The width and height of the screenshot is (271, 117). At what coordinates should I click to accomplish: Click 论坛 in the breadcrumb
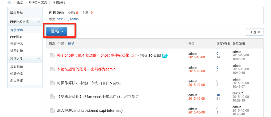point(20,2)
